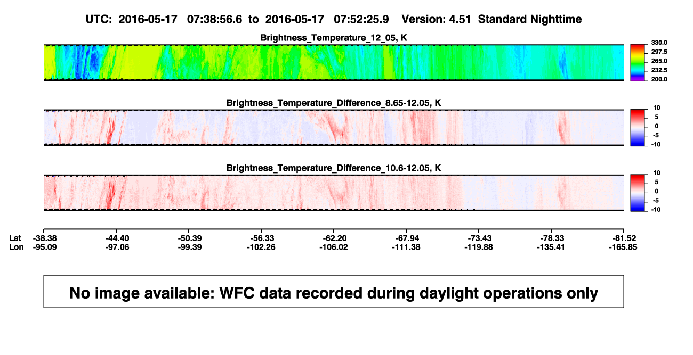Viewport: 693px width, 355px height.
Task: Click latitude tick -56.33
Action: coord(263,238)
